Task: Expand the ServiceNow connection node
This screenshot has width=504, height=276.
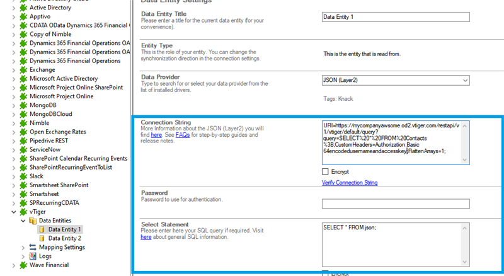Action: (x=14, y=149)
